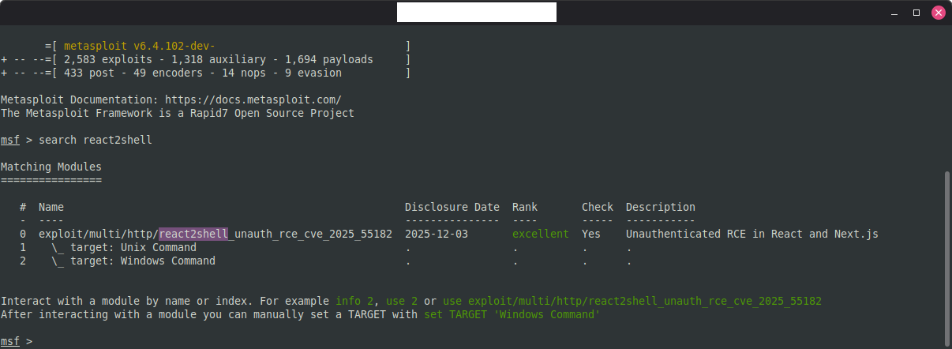
Task: Click the bottom msf prompt line
Action: pyautogui.click(x=17, y=341)
